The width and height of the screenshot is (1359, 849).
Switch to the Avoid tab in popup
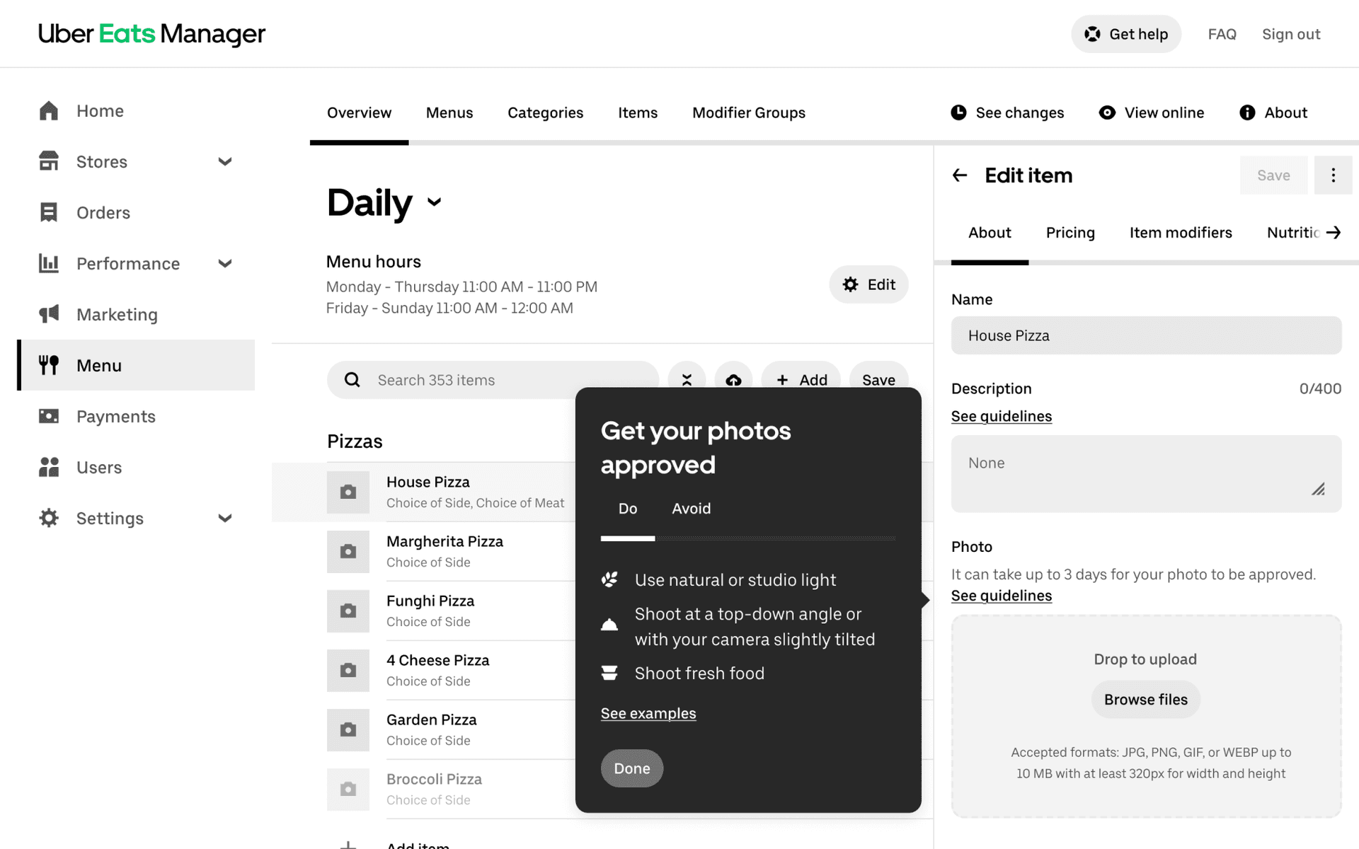[x=691, y=509]
